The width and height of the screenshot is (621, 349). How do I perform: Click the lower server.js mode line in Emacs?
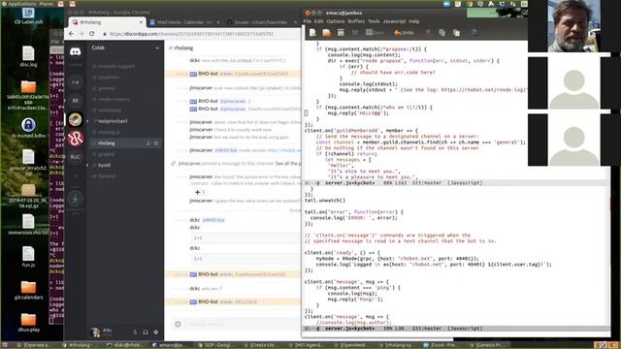point(455,329)
